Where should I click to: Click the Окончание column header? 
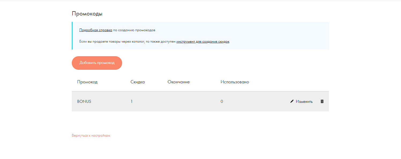[178, 82]
